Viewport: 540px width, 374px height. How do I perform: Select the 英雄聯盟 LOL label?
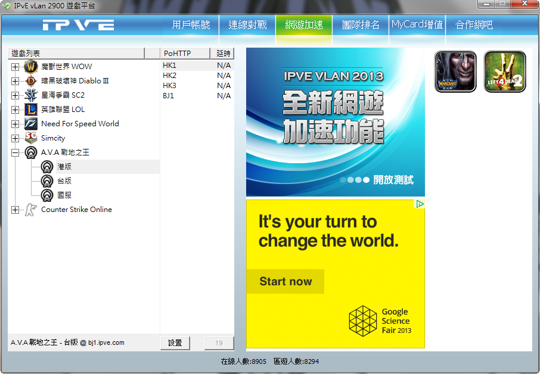click(x=63, y=110)
